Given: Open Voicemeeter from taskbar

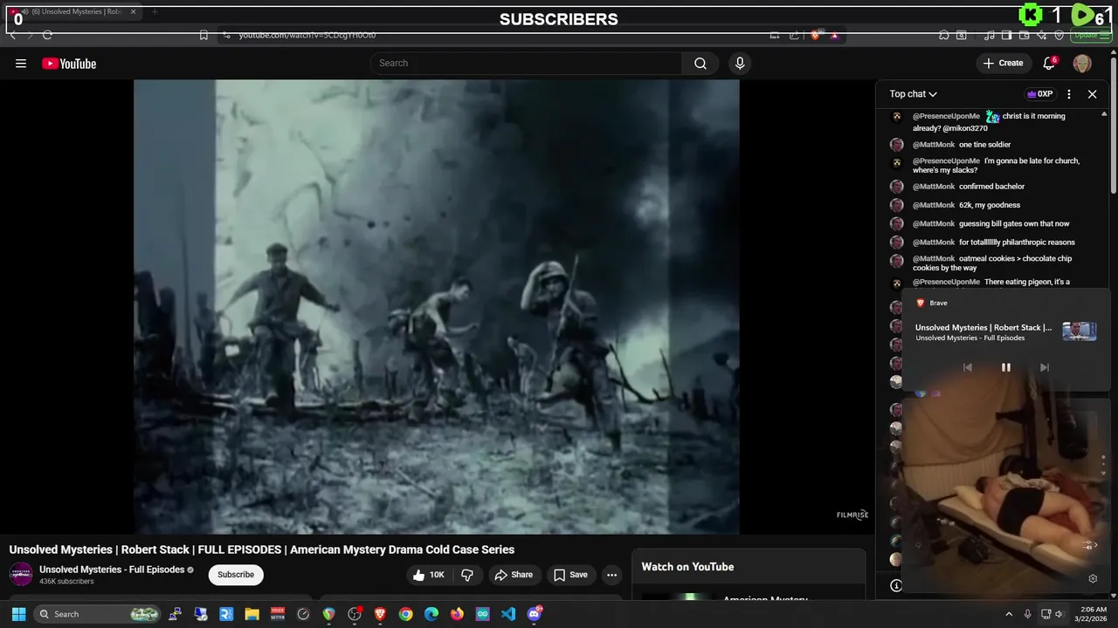Looking at the screenshot, I should click(x=278, y=614).
